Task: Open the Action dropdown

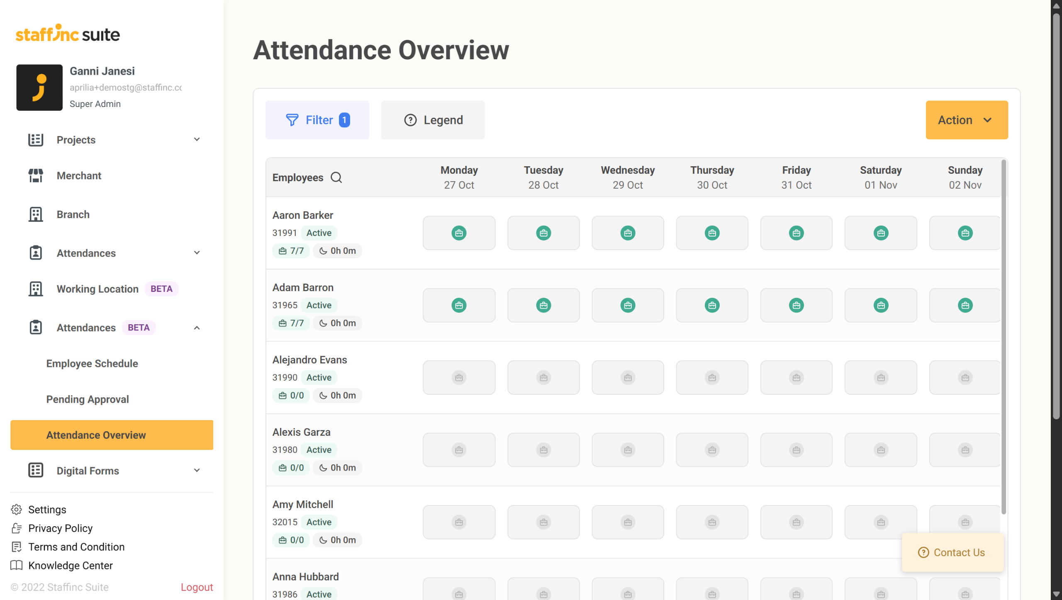Action: pyautogui.click(x=967, y=120)
